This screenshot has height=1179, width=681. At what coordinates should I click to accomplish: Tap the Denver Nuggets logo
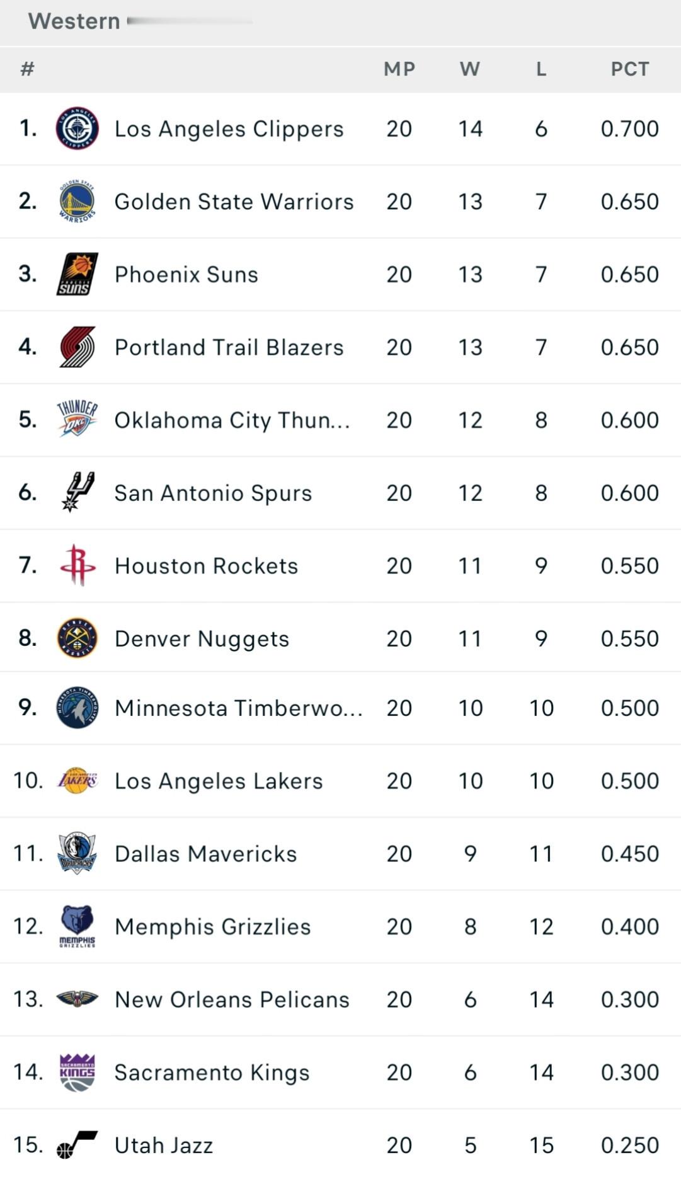(x=77, y=638)
